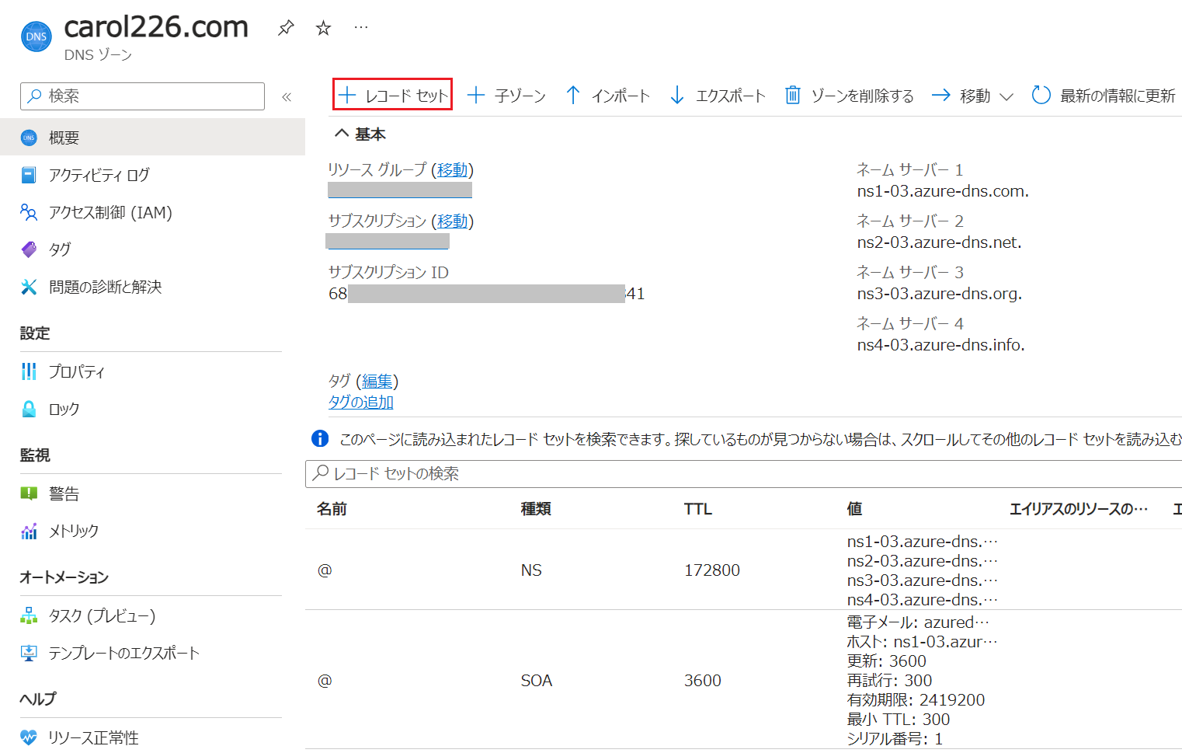
Task: Click the 移動 link next to サブスクリプション
Action: coord(452,221)
